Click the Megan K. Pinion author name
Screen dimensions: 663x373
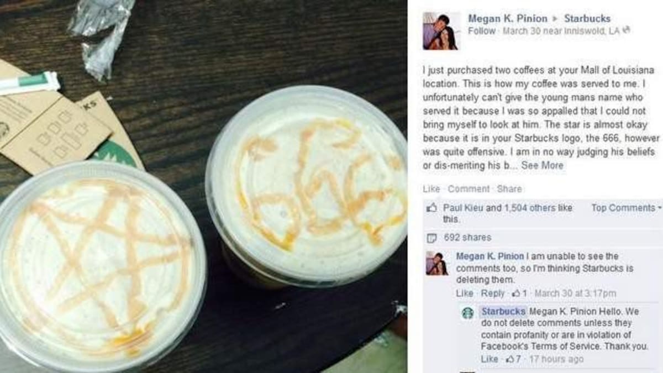click(x=506, y=18)
